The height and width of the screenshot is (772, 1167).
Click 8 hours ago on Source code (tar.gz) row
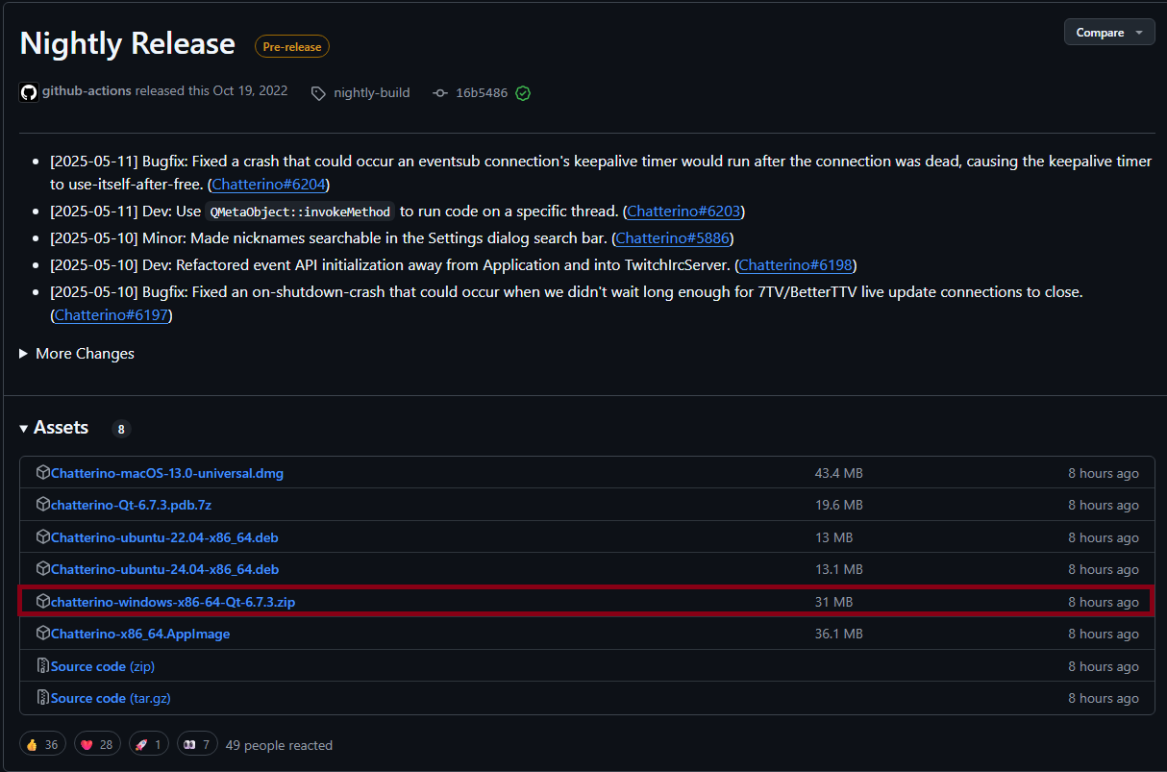coord(1104,698)
